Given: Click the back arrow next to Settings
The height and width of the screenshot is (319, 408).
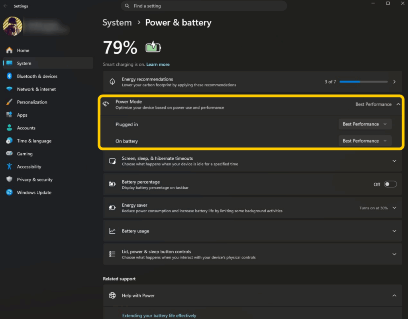Looking at the screenshot, I should pos(6,6).
